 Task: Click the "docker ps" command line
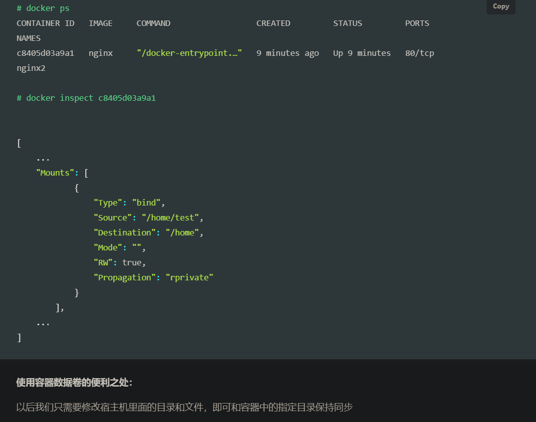pos(43,8)
